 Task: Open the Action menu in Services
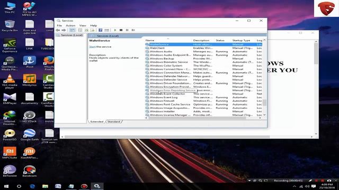pyautogui.click(x=70, y=25)
